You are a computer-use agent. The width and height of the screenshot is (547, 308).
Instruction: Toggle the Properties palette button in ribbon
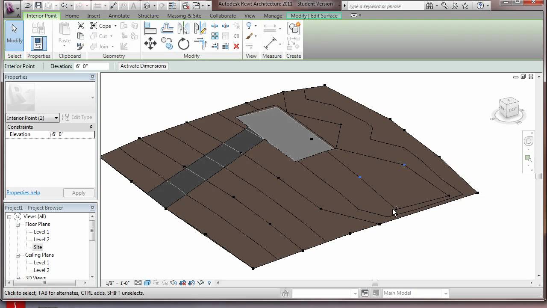pos(38,43)
